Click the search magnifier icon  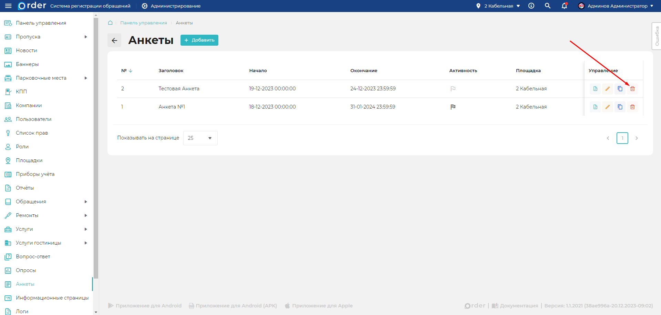pyautogui.click(x=547, y=6)
